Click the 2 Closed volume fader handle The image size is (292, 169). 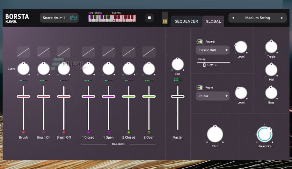coord(129,96)
